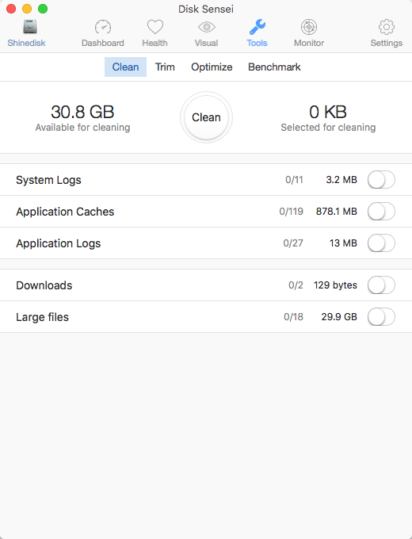Open the Settings gear icon

(x=386, y=27)
